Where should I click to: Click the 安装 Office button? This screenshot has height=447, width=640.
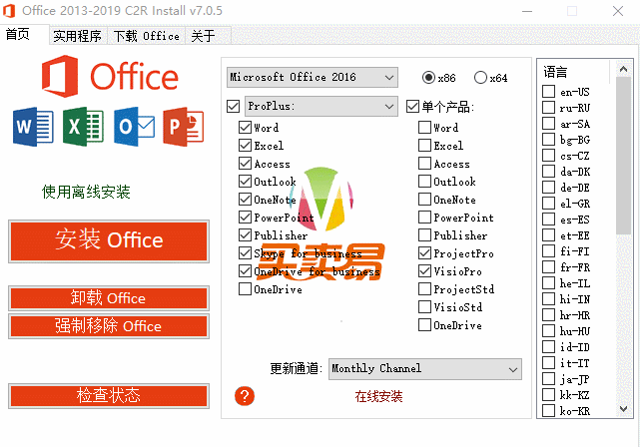coord(109,241)
